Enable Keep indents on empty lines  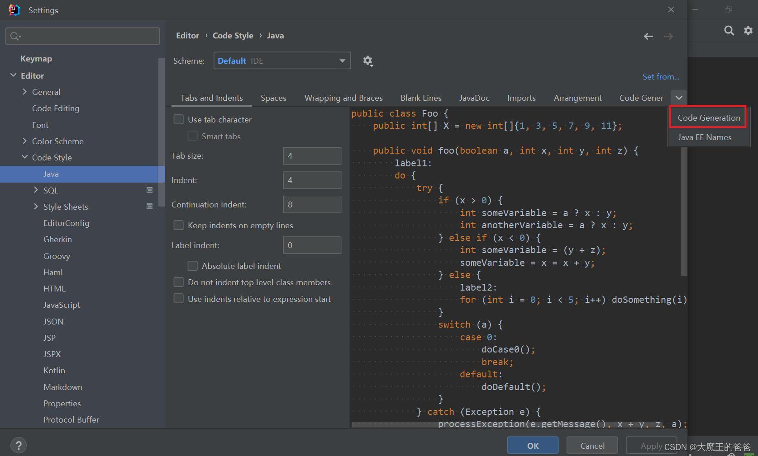[x=179, y=225]
